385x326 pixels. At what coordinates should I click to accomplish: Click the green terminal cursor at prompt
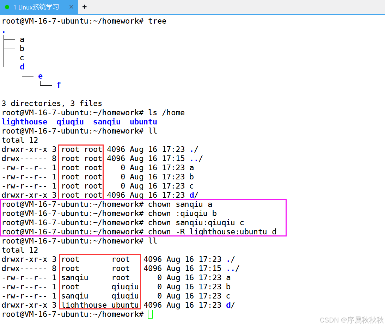click(150, 314)
